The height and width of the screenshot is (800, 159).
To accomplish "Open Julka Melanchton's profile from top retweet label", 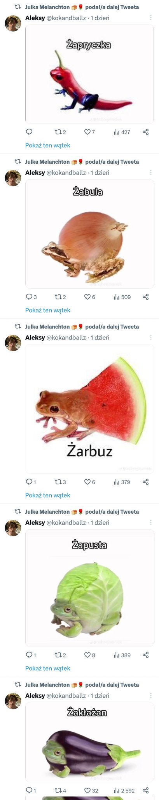I will click(47, 7).
